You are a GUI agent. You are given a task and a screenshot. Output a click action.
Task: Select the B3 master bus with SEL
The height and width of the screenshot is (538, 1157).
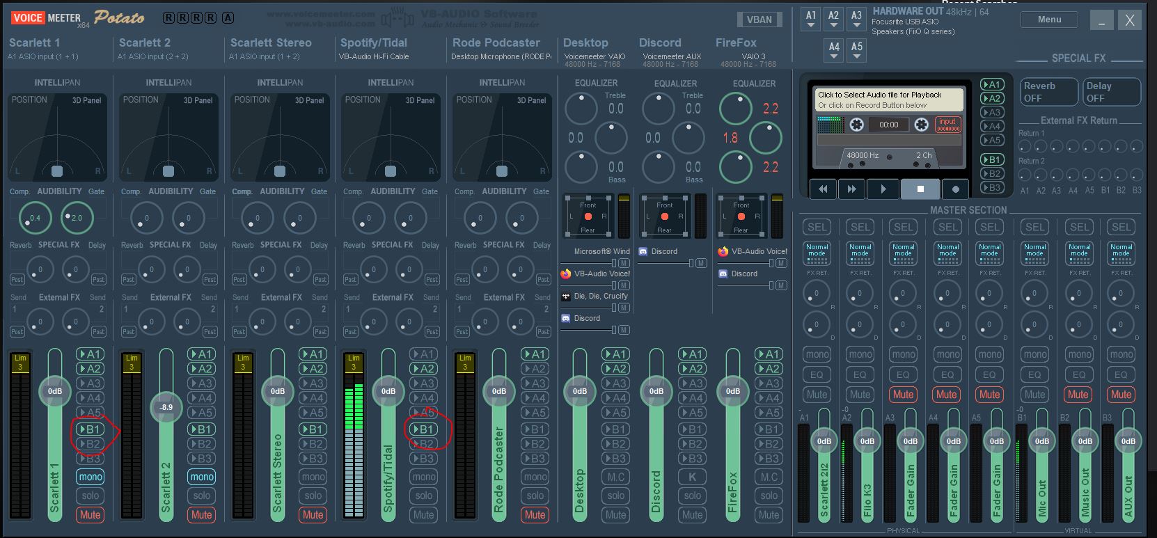pyautogui.click(x=1121, y=227)
